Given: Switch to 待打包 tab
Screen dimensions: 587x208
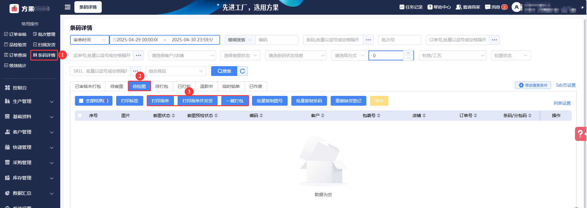Looking at the screenshot, I should [x=162, y=86].
